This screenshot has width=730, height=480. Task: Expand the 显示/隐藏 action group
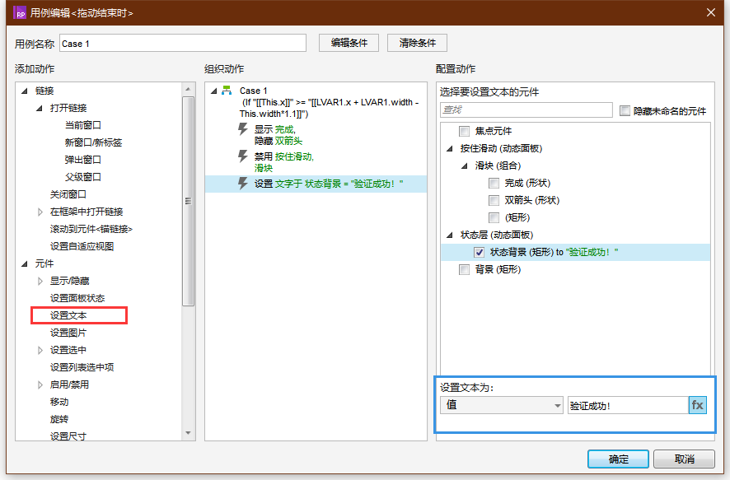tap(40, 281)
